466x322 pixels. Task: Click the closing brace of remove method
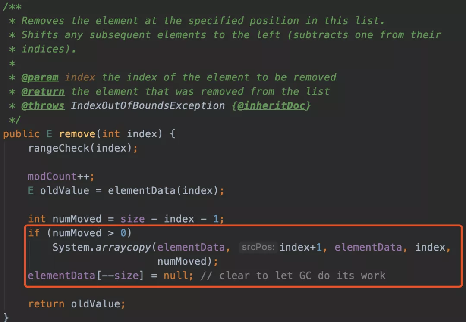[6, 318]
